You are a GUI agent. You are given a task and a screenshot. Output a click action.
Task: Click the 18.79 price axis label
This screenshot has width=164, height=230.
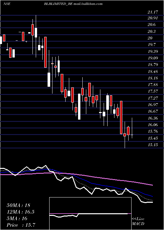click(x=154, y=65)
